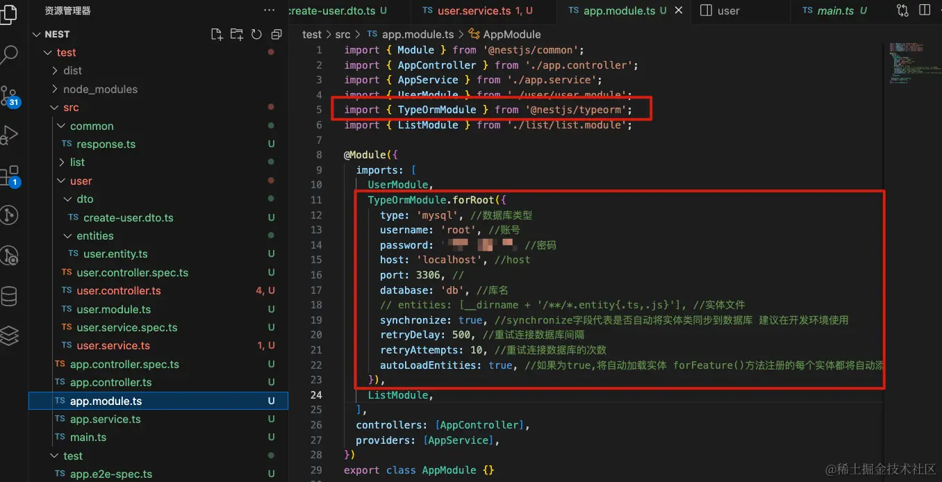The height and width of the screenshot is (482, 942).
Task: Collapse the test folder containing app.e2e-spec.ts
Action: [55, 456]
